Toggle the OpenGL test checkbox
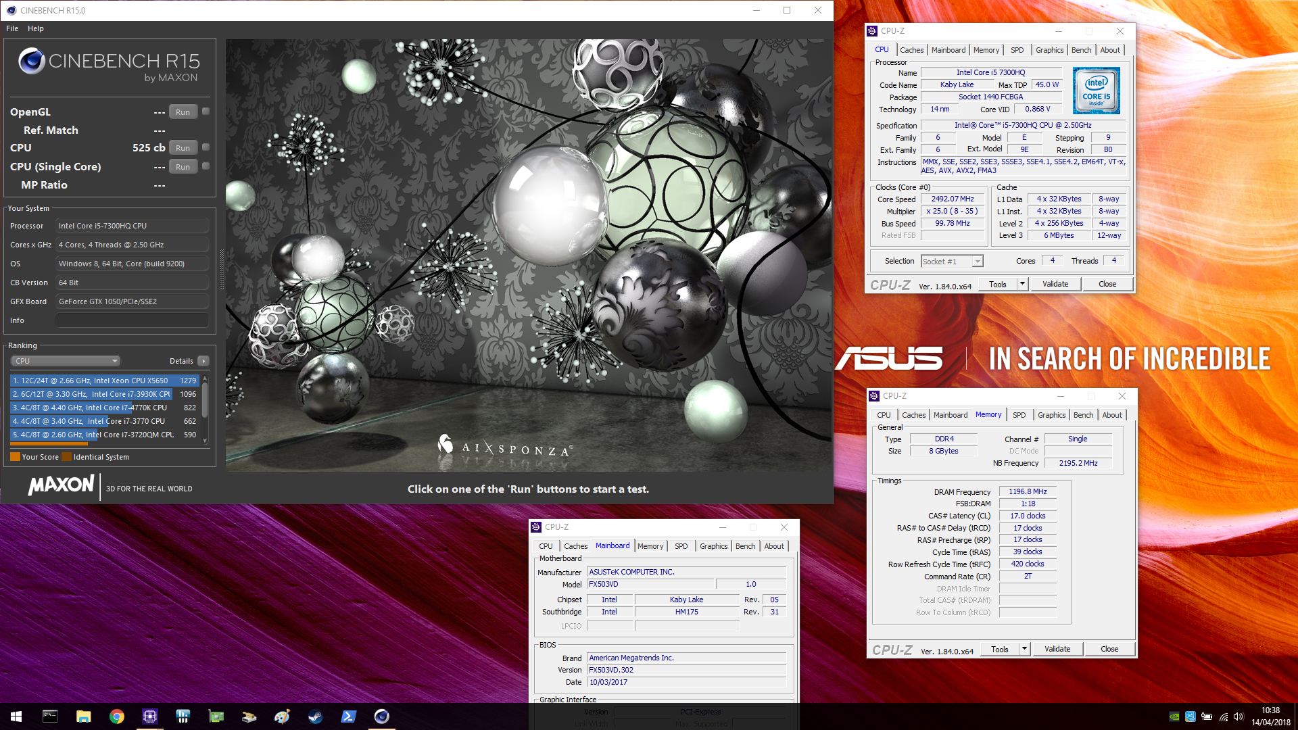The height and width of the screenshot is (730, 1298). click(x=206, y=112)
